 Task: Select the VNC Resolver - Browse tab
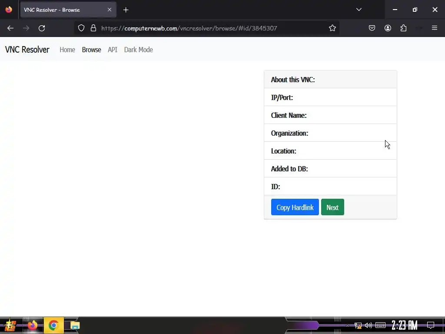(x=68, y=10)
